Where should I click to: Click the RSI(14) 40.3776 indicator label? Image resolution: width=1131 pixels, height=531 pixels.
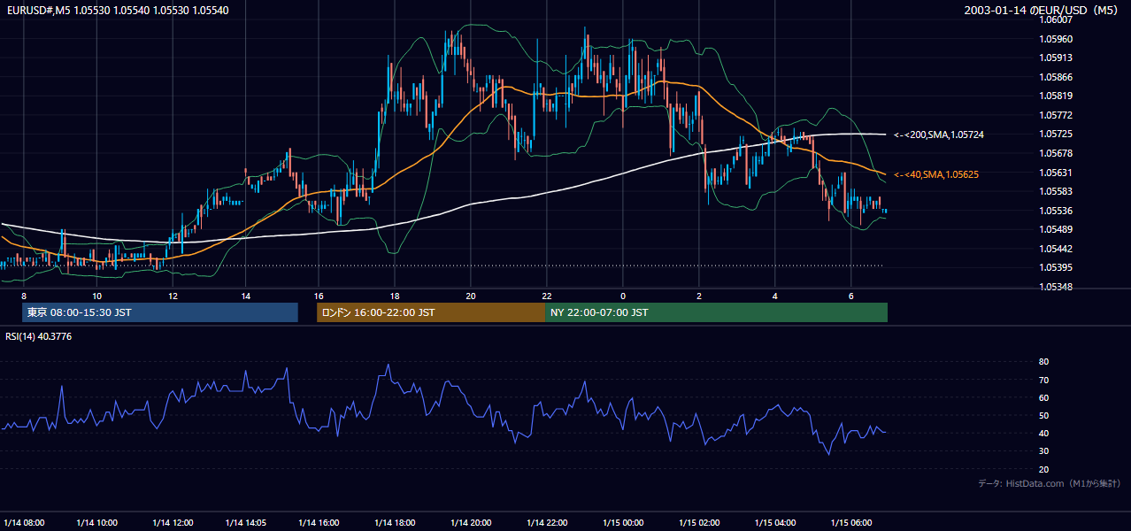(x=38, y=336)
